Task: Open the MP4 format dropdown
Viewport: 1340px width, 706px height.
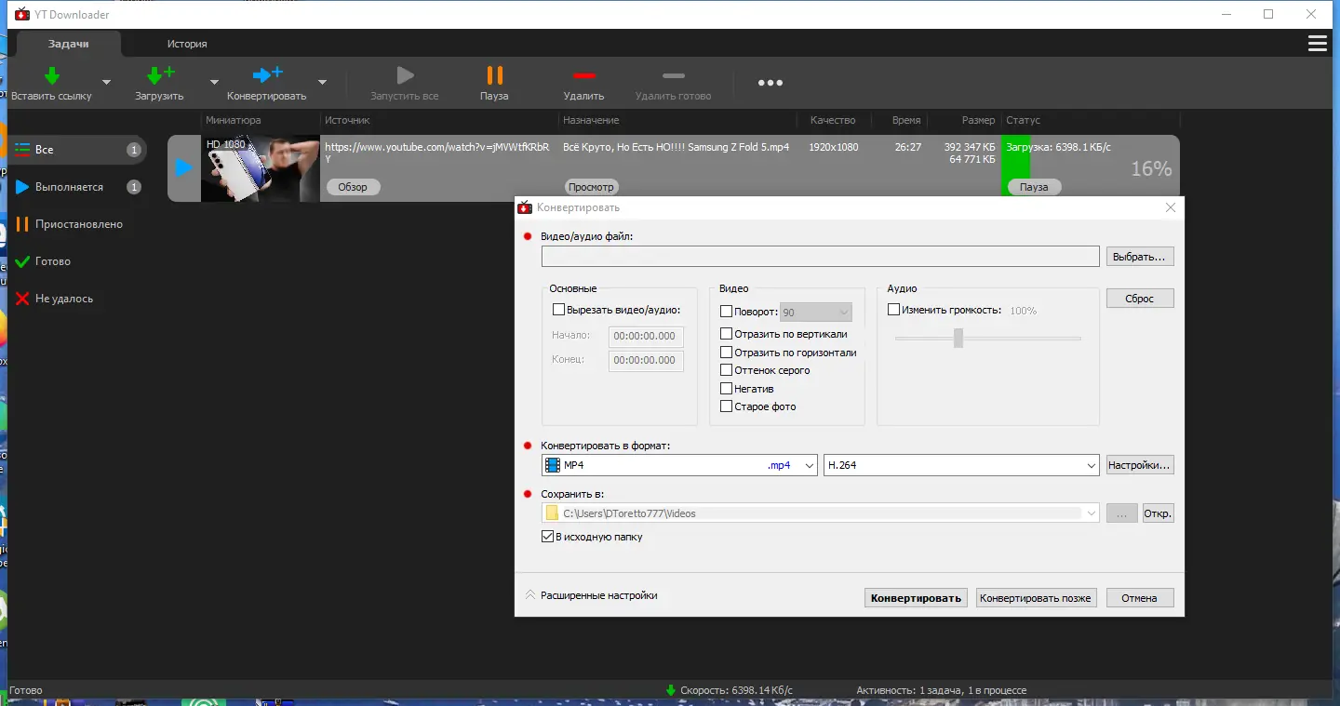Action: coord(679,465)
